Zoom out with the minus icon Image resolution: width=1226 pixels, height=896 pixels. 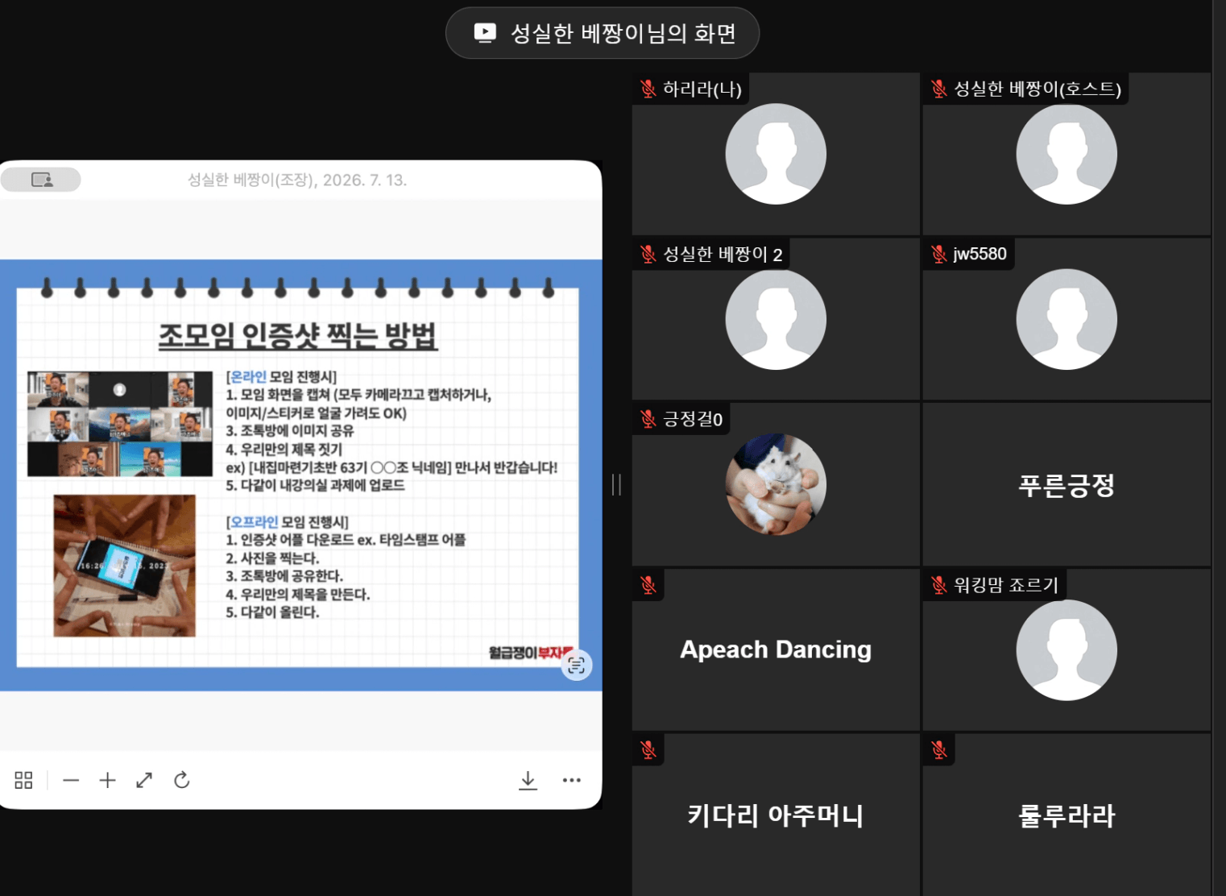71,780
